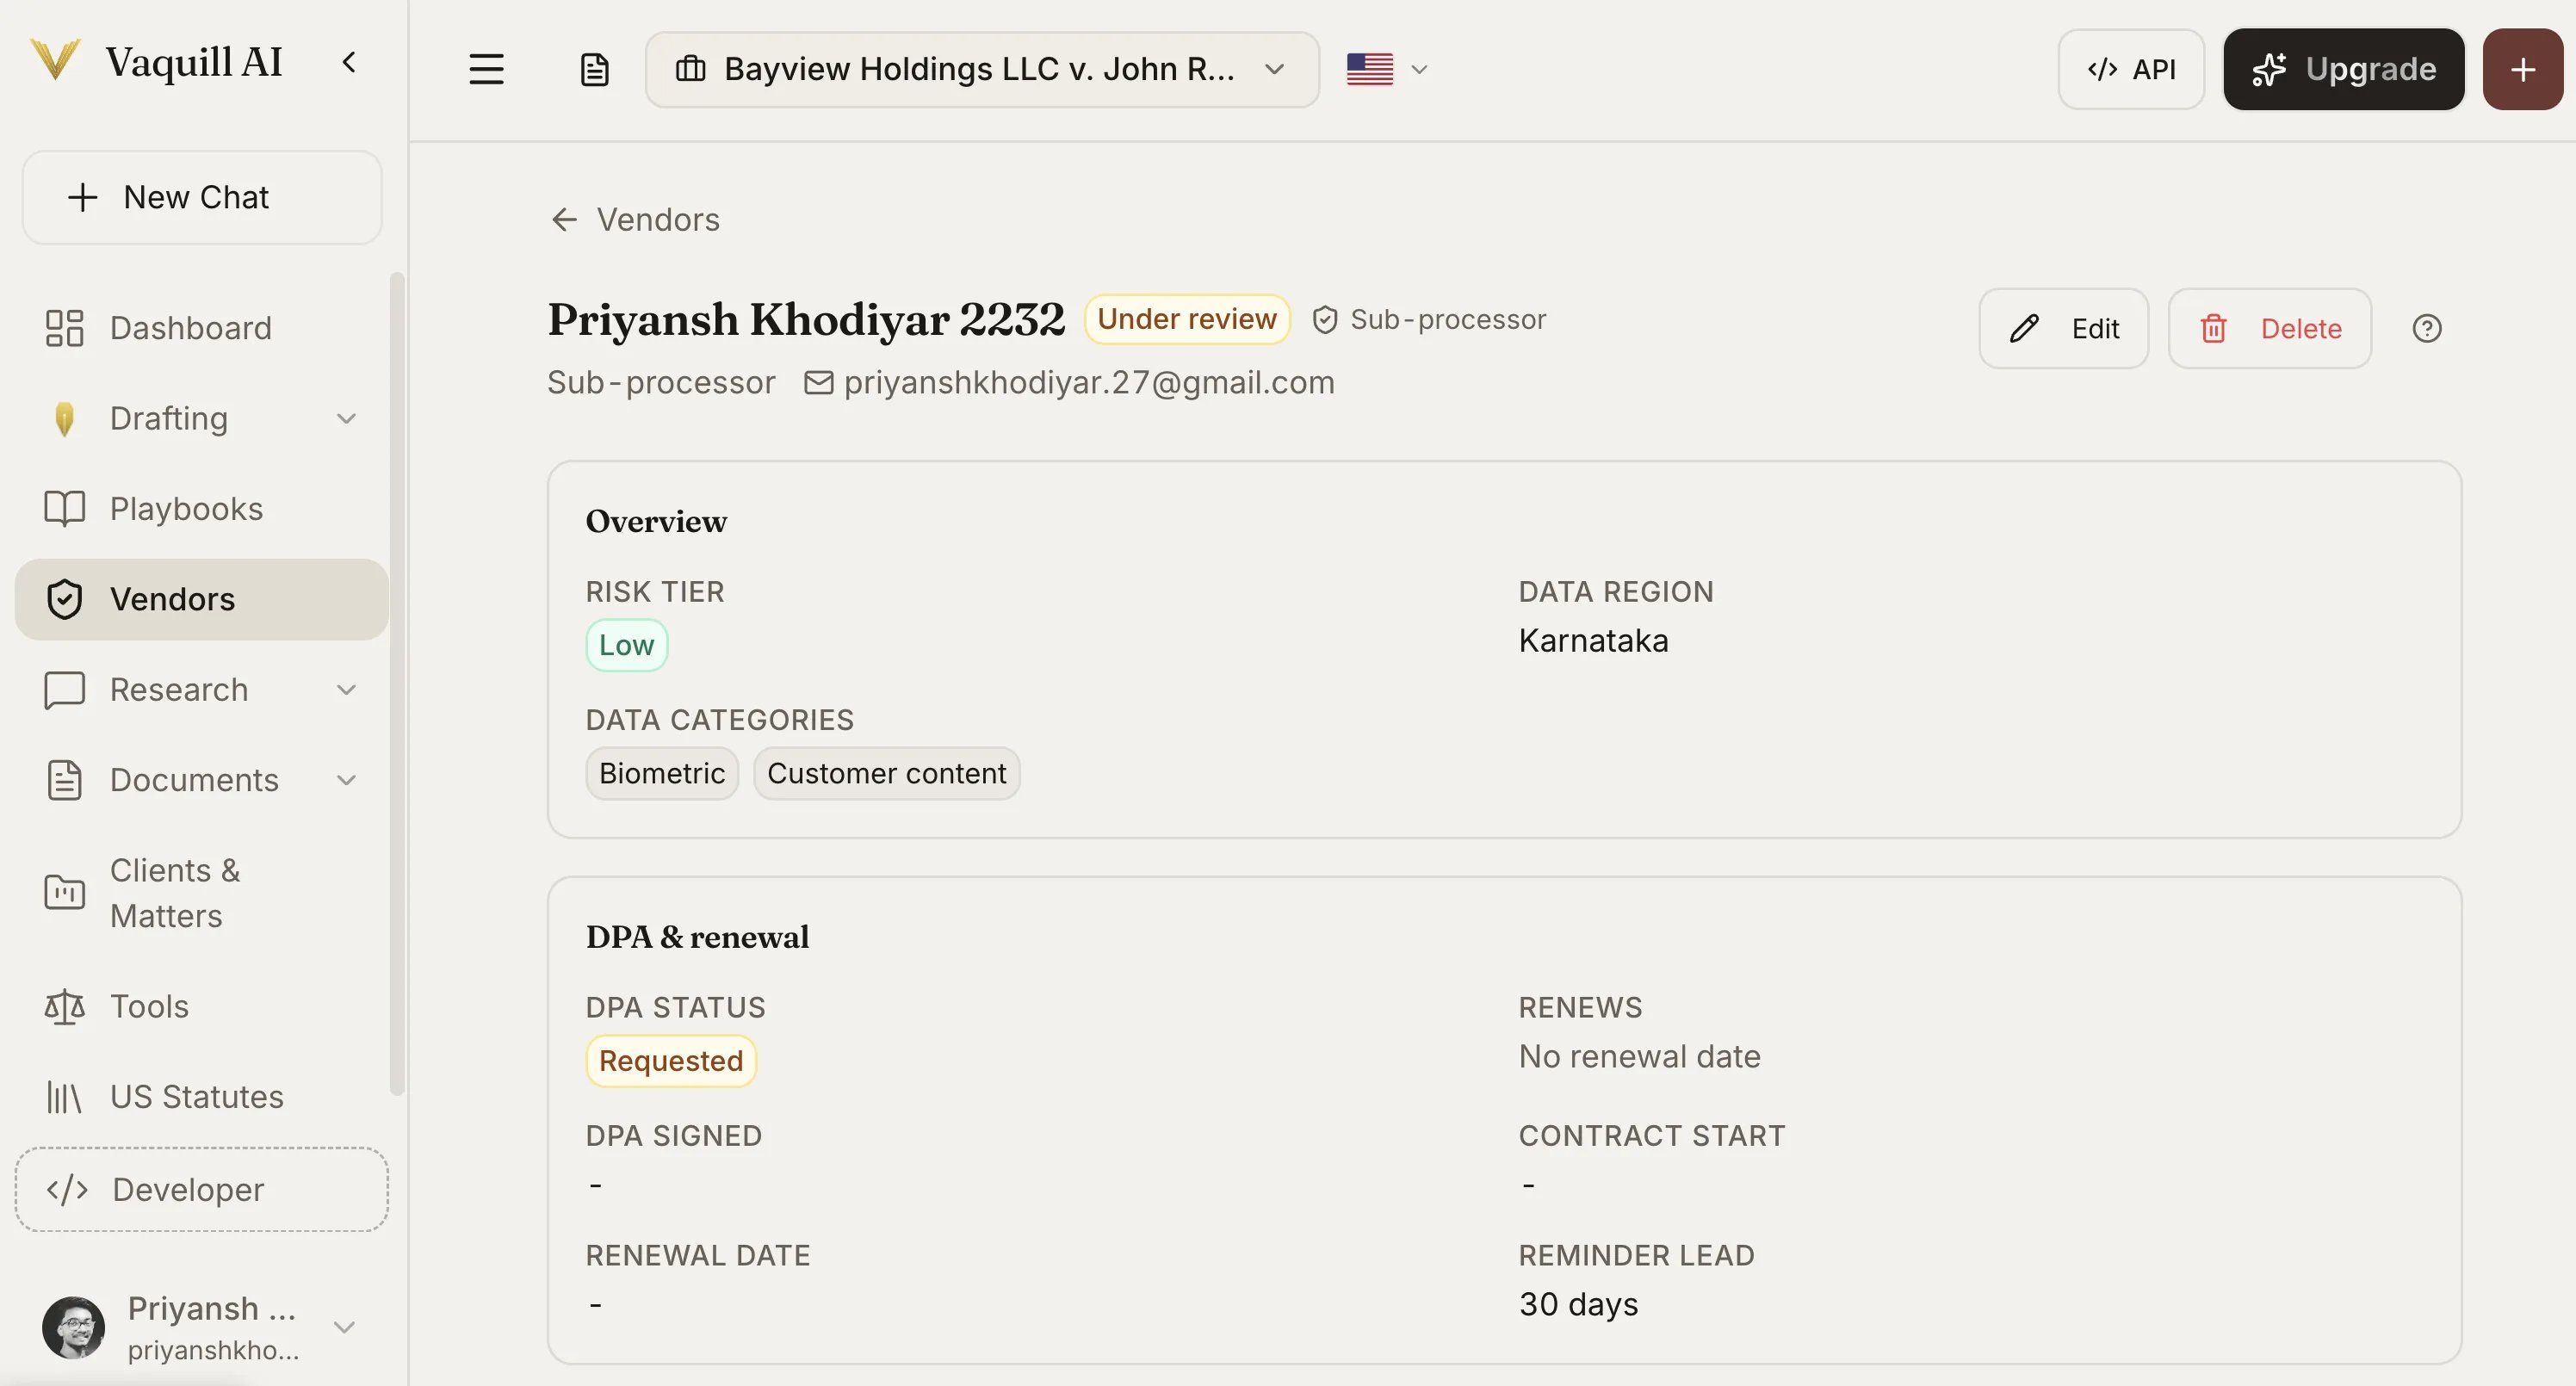This screenshot has width=2576, height=1386.
Task: Click the back arrow beside Vendors
Action: point(565,220)
